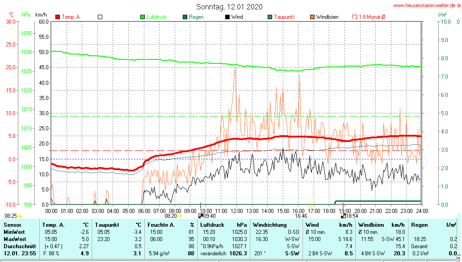Click the dark green Regen legend square
Image resolution: width=462 pixels, height=262 pixels.
tap(185, 17)
